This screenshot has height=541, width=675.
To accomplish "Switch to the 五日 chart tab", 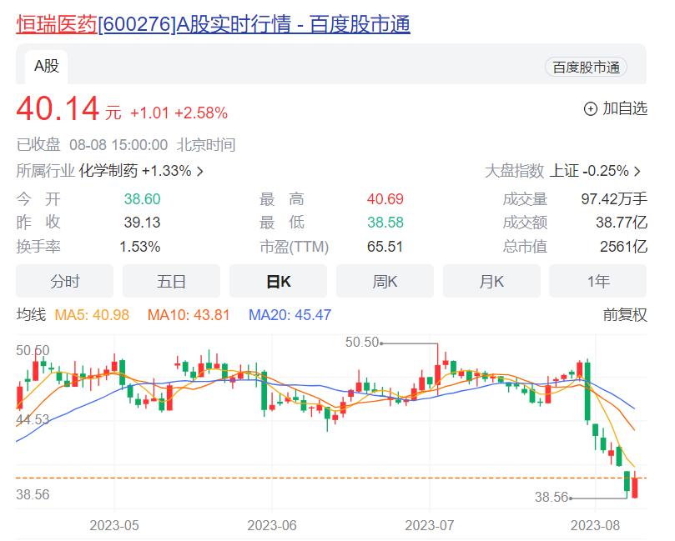I will [171, 281].
